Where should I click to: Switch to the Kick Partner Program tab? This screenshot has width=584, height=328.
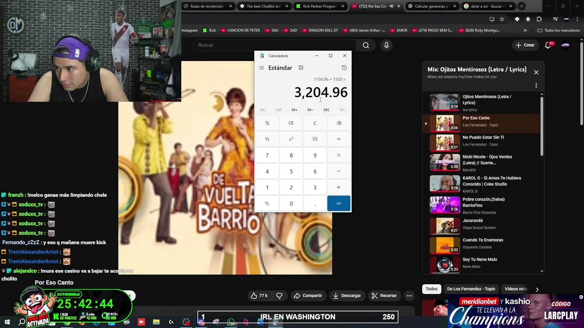click(x=320, y=6)
